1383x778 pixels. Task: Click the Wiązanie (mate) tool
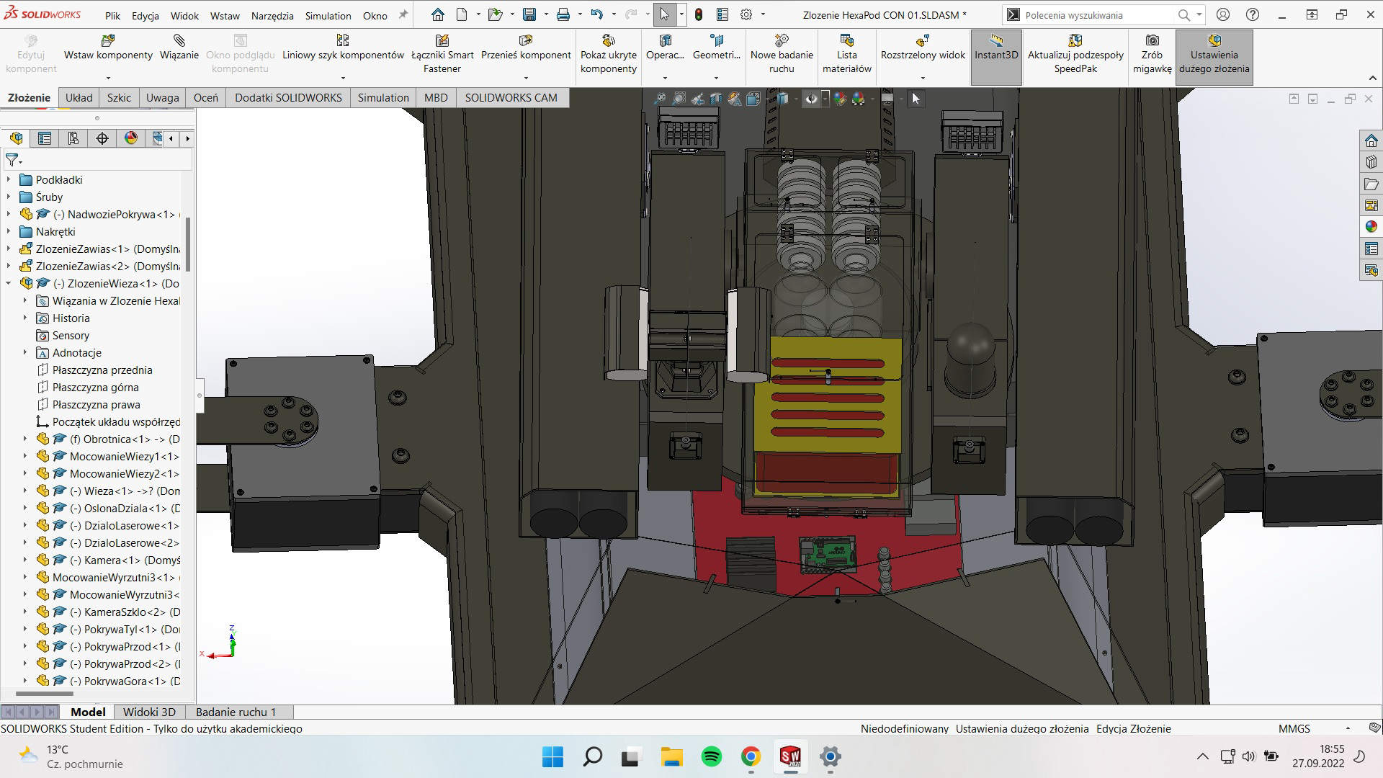[179, 47]
